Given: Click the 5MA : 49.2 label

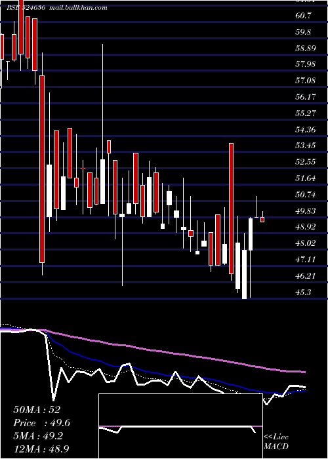Looking at the screenshot, I should pos(37,437).
